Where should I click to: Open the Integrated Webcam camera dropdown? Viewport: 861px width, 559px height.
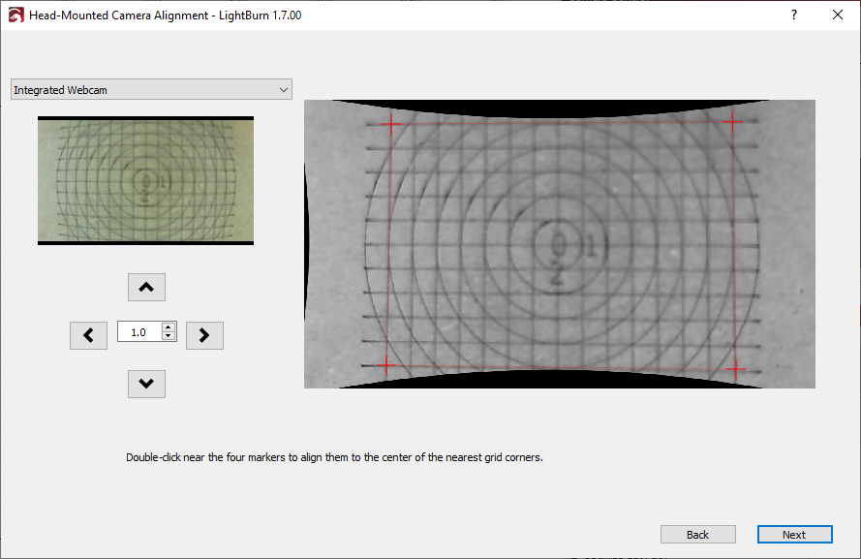(x=151, y=90)
